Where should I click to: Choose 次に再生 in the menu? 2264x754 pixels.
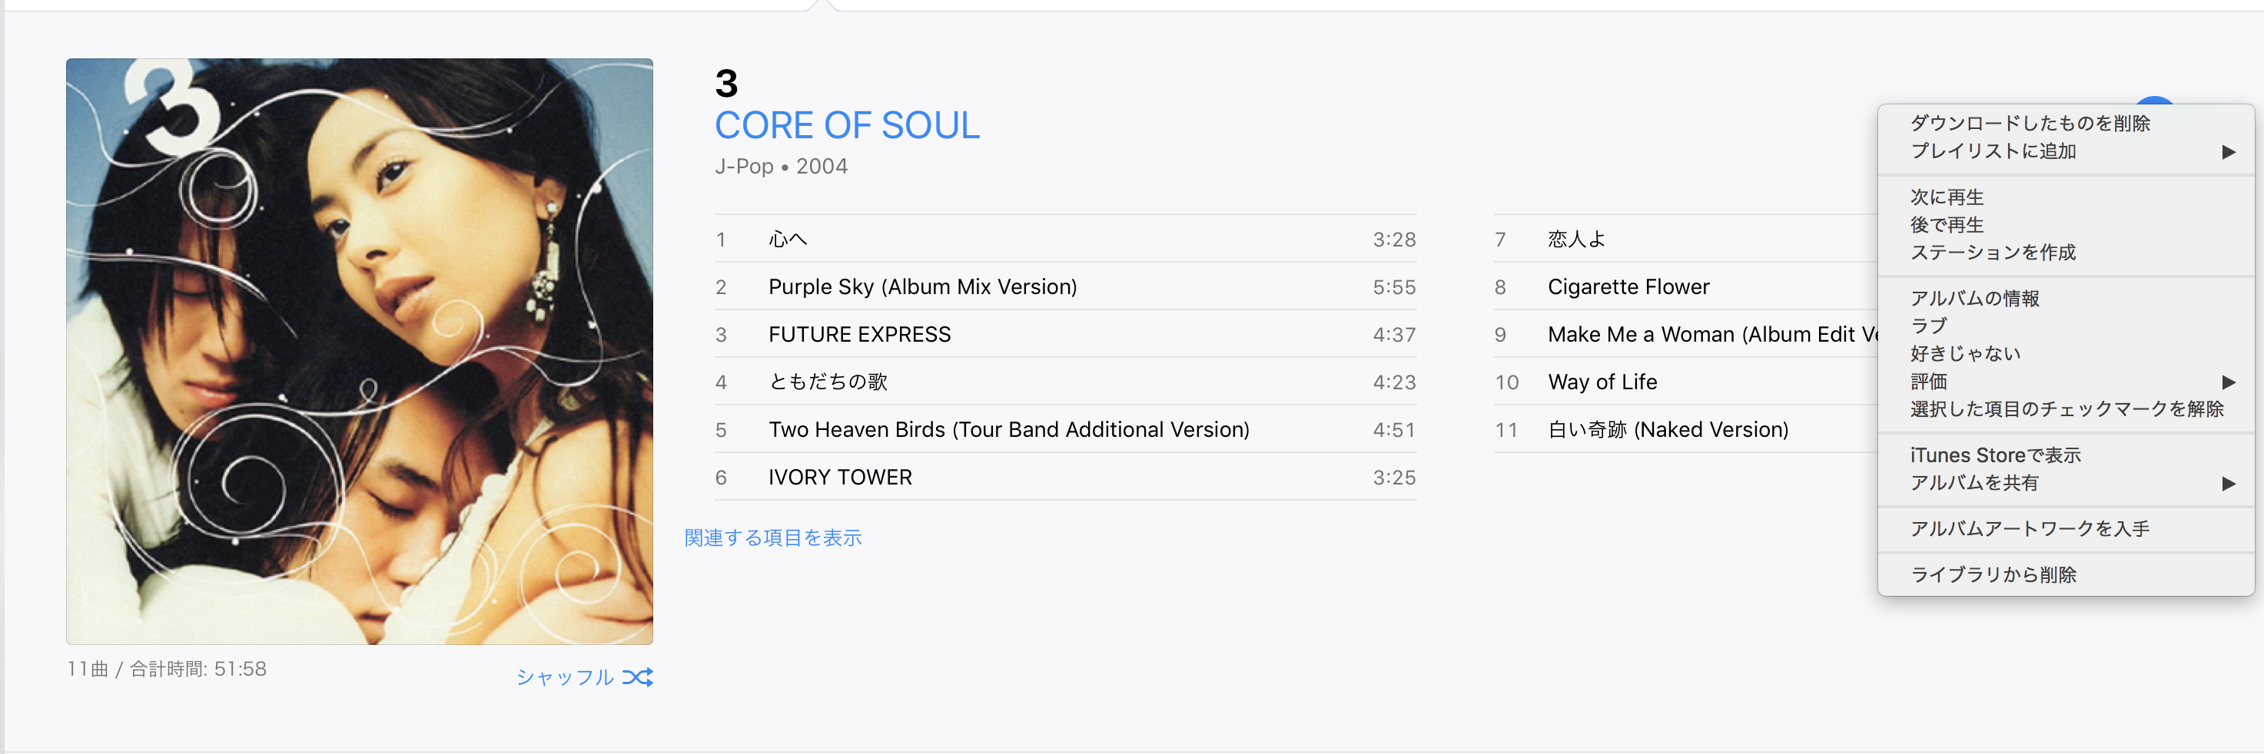pos(1947,197)
